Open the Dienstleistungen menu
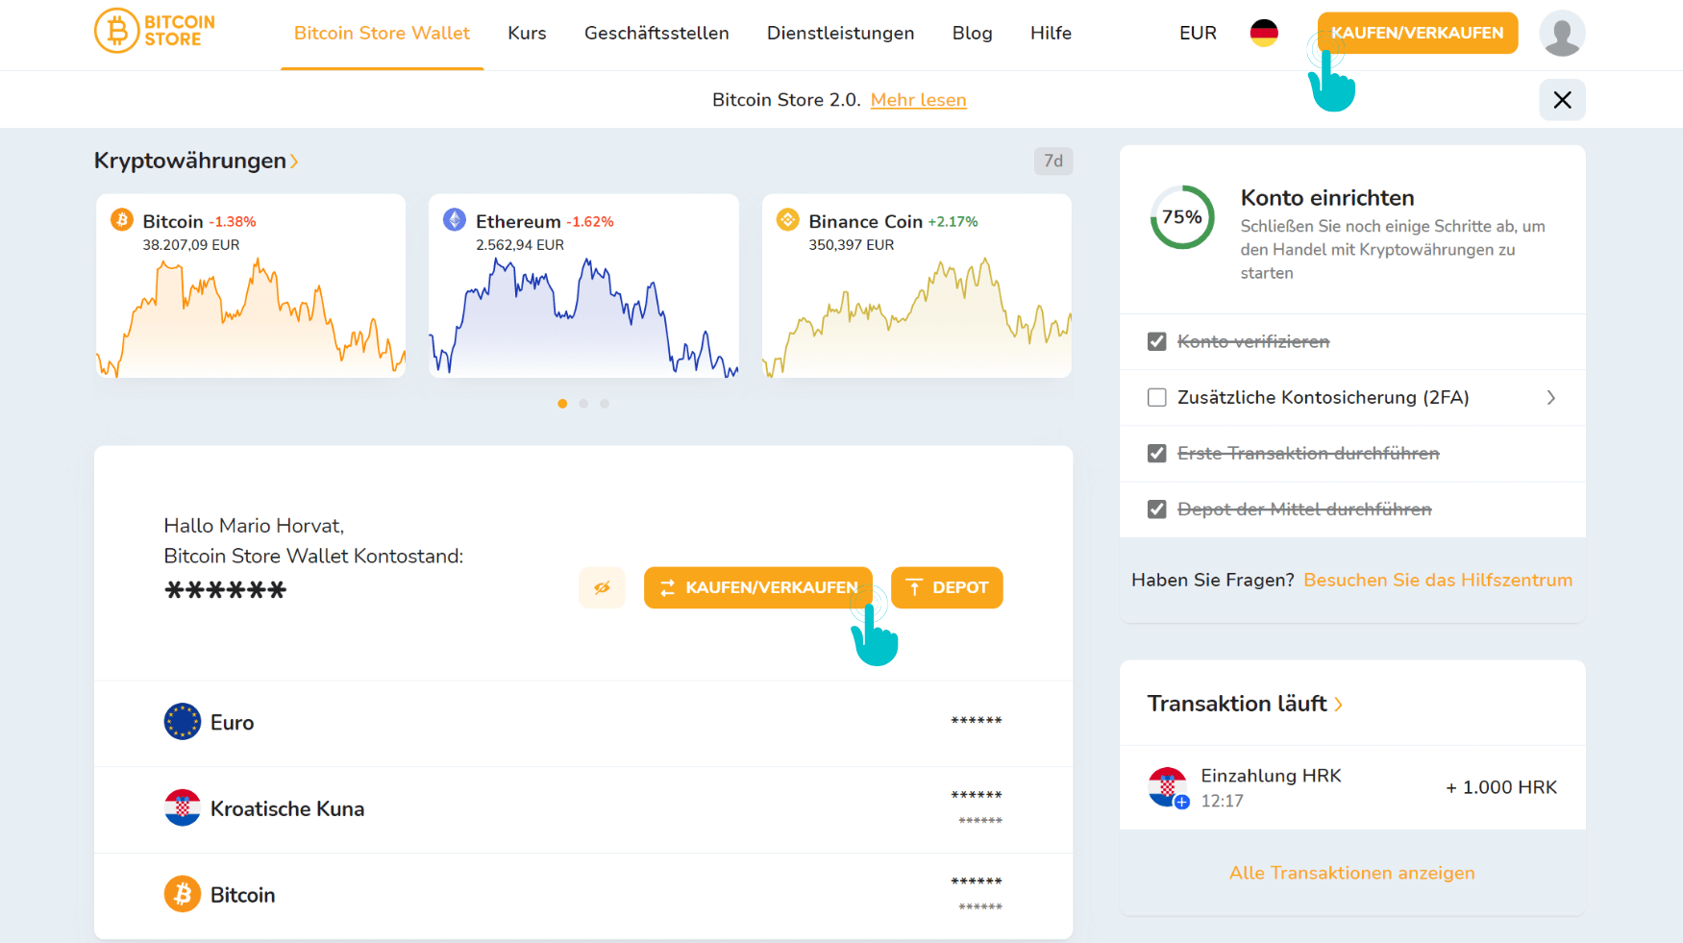1683x943 pixels. click(840, 33)
